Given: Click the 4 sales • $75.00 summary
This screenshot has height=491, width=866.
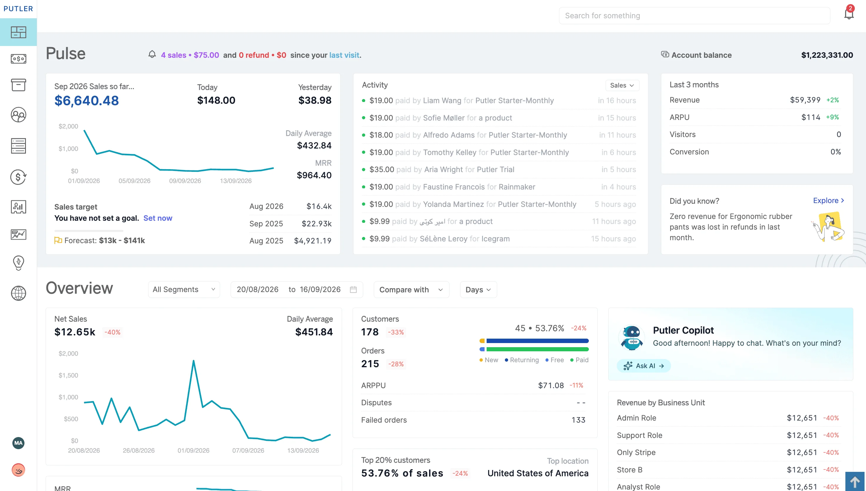Looking at the screenshot, I should [190, 55].
